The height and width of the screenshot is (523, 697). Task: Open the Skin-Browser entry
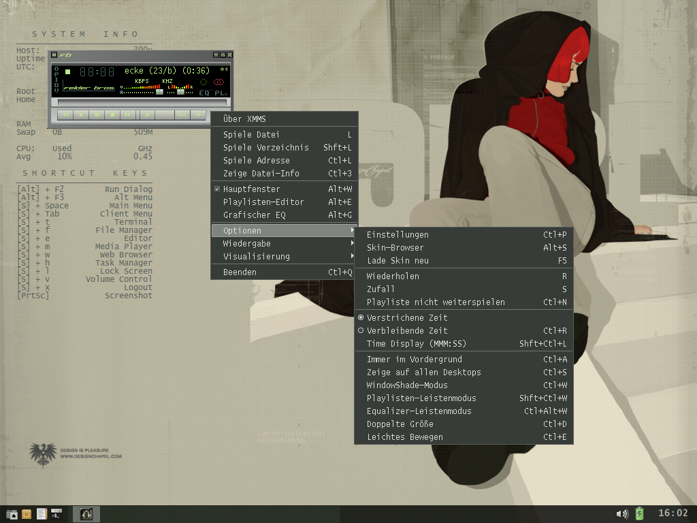click(x=464, y=247)
